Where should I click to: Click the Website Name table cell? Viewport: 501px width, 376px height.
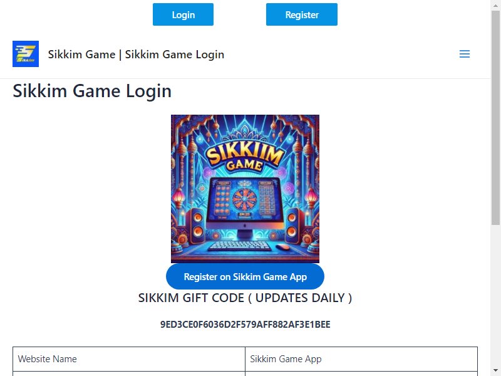tap(129, 359)
